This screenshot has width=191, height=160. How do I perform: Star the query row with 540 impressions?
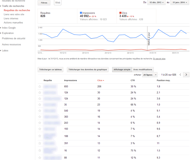click(40, 111)
